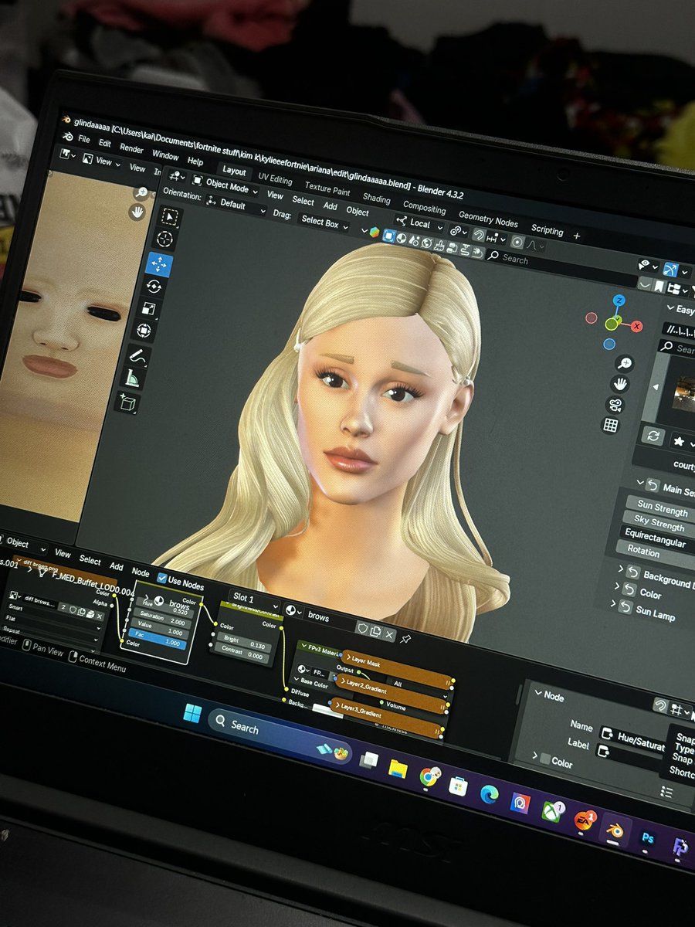Open the File menu
Viewport: 695px width, 927px height.
pos(83,140)
